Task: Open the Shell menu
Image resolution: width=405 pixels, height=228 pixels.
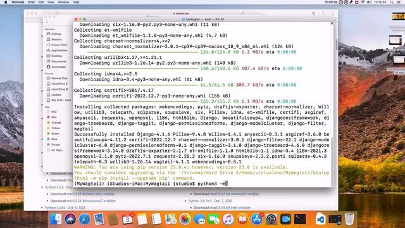Action: click(x=31, y=2)
